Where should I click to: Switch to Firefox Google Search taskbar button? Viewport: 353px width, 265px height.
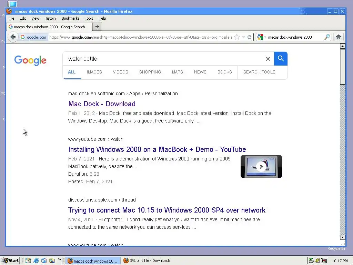93,261
